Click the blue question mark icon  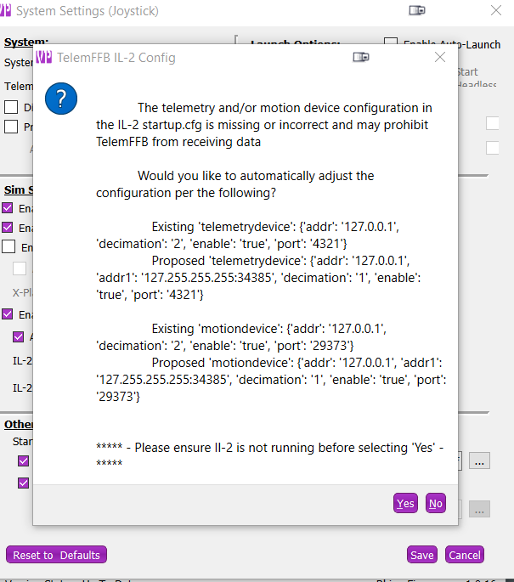61,99
